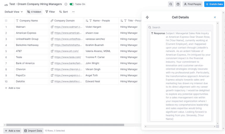Click the info icon beside table title
225x134 pixels.
(66, 4)
